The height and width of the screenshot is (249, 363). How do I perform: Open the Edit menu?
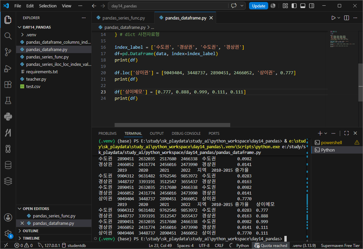(x=30, y=6)
